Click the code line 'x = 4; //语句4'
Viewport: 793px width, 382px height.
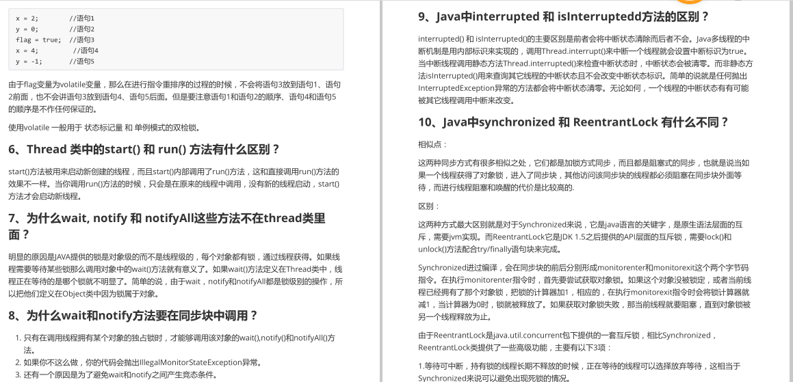tap(57, 51)
